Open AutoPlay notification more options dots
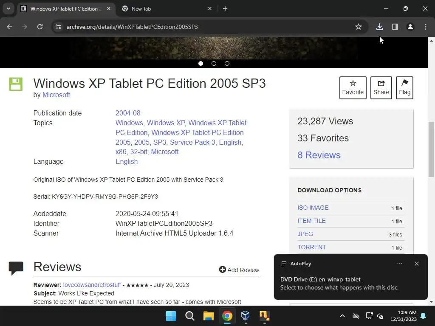The width and height of the screenshot is (435, 326). click(399, 264)
